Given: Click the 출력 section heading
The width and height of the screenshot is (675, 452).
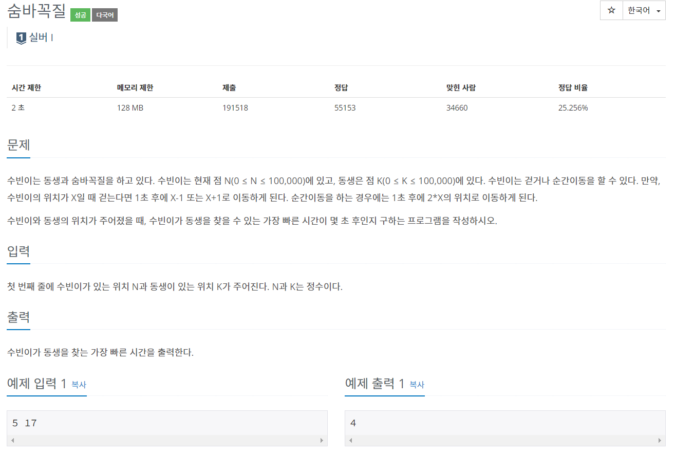Looking at the screenshot, I should [18, 317].
